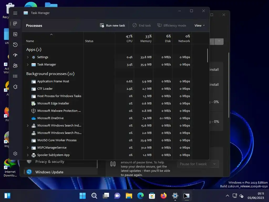The width and height of the screenshot is (269, 202).
Task: Open the Task Manager hamburger navigation menu
Action: (15, 13)
